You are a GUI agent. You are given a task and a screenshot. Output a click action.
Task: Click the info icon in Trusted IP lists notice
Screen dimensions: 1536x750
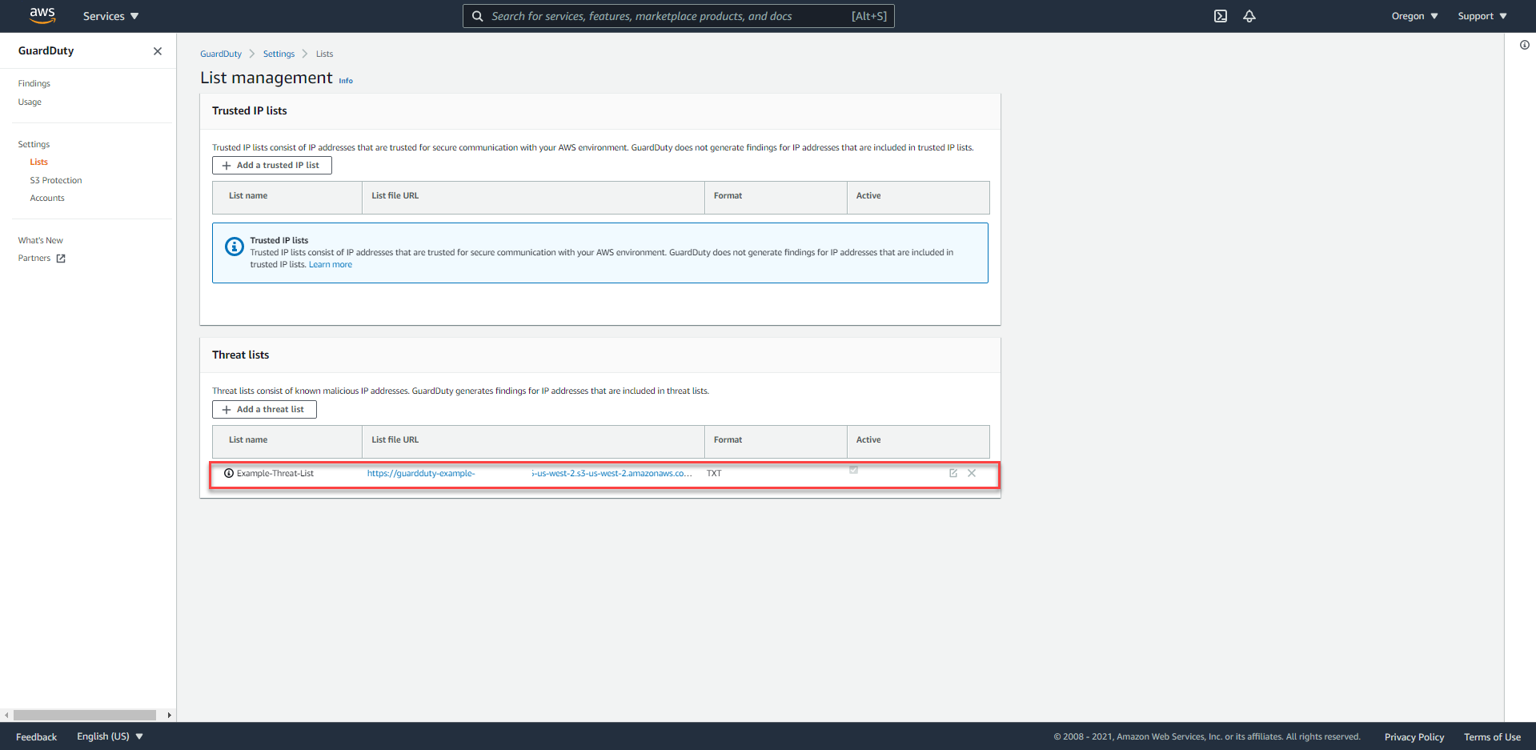235,247
